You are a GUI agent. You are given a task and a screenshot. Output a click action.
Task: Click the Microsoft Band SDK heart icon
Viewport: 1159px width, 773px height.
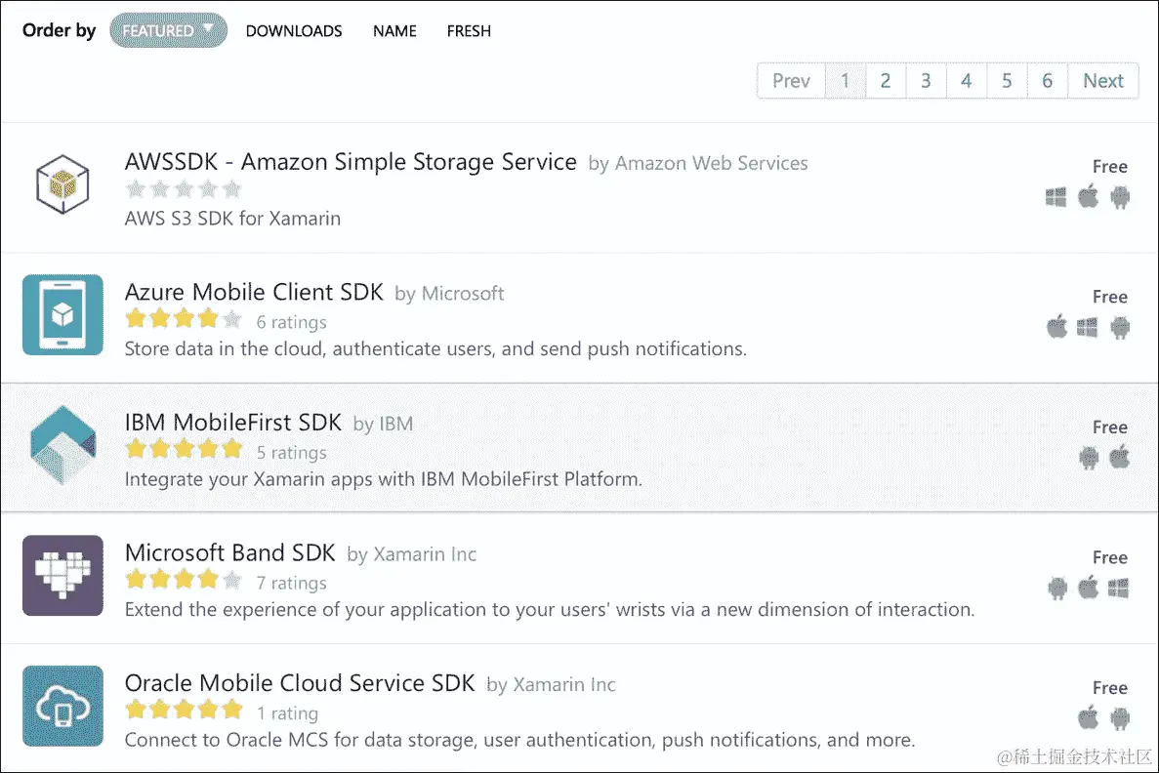click(x=62, y=576)
